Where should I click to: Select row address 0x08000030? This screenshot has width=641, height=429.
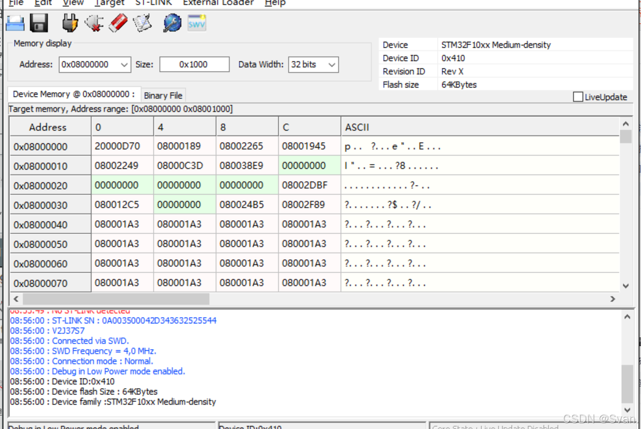tap(50, 205)
